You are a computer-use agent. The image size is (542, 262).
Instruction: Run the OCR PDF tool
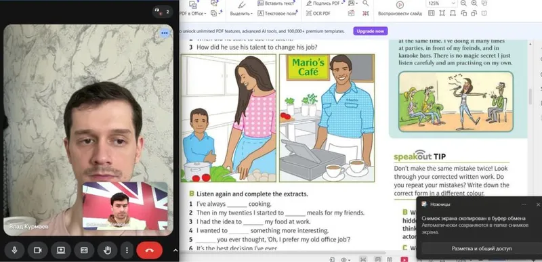point(318,14)
